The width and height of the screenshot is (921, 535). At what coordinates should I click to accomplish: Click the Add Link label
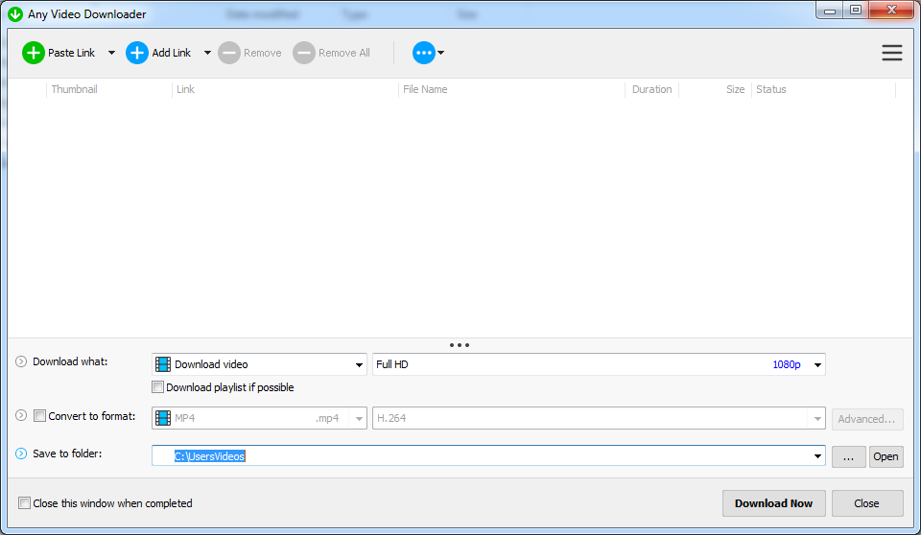(x=172, y=53)
